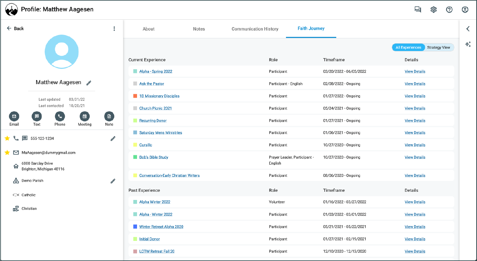Click blue swatch beside Winter Retreat Alpha 2020
The image size is (477, 261).
click(135, 227)
